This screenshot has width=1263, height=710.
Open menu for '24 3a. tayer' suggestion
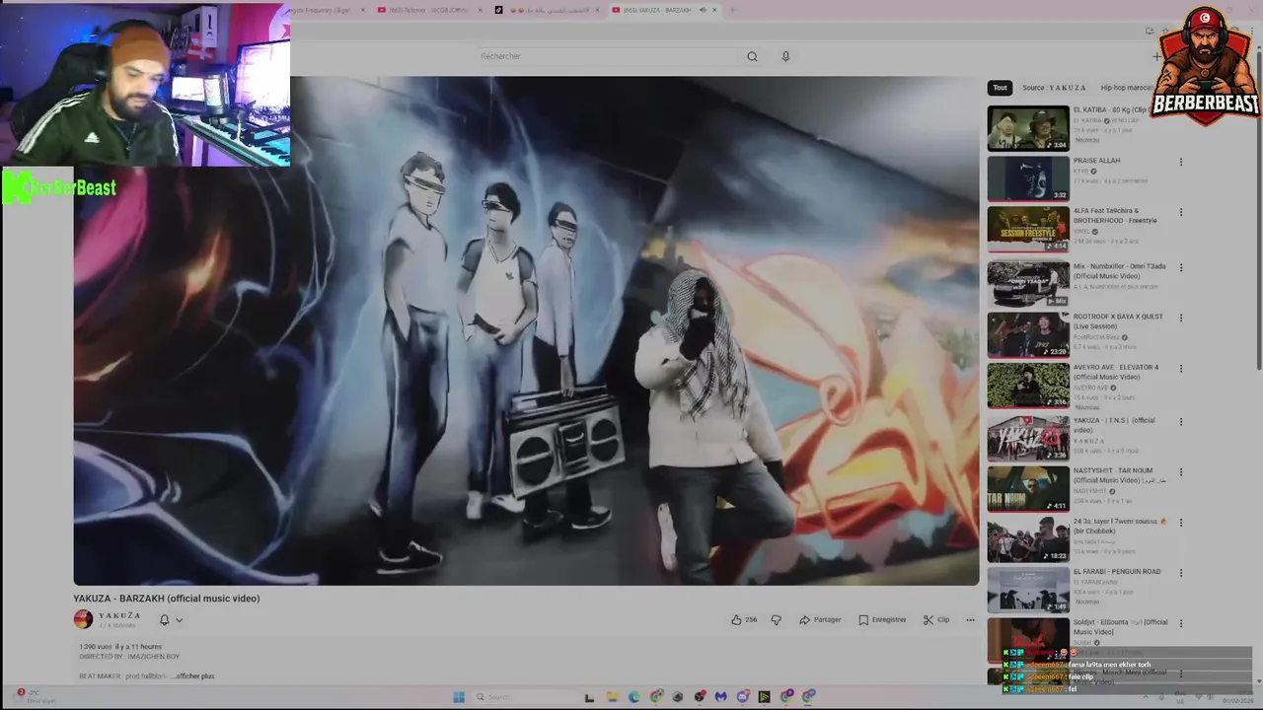point(1180,522)
